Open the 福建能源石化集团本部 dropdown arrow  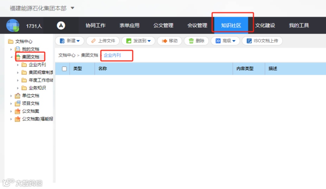pos(72,8)
